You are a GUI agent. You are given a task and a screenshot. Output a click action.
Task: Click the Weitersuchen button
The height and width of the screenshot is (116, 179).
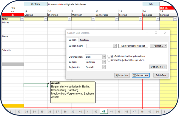pos(141,75)
